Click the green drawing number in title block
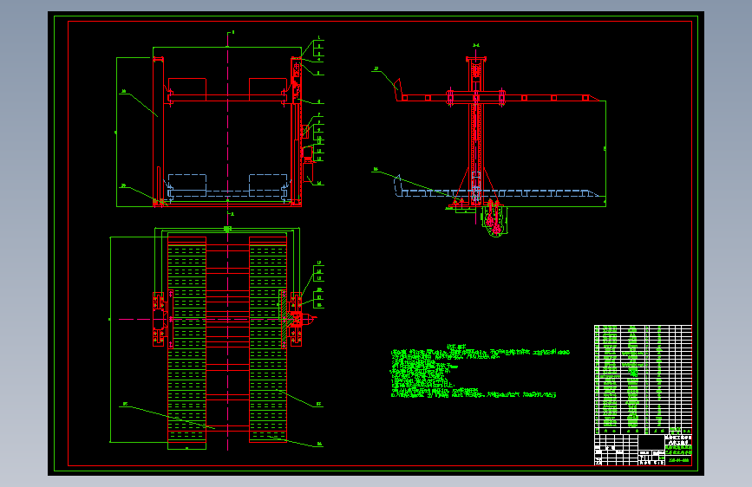752x487 pixels. click(678, 460)
